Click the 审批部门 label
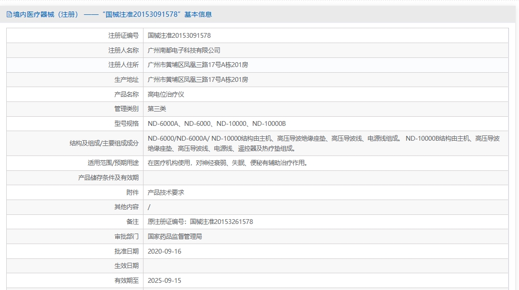This screenshot has width=519, height=290. 126,236
